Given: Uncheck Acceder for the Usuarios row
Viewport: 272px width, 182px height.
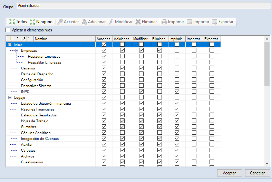Looking at the screenshot, I should pyautogui.click(x=104, y=68).
